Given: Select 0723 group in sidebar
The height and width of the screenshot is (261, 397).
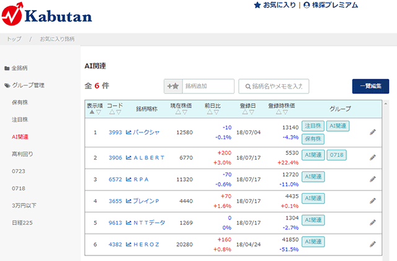Looking at the screenshot, I should 19,171.
